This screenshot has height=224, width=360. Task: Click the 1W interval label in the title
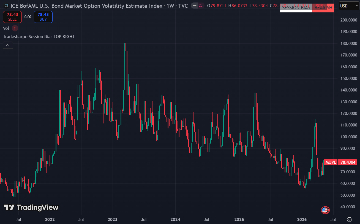point(170,6)
